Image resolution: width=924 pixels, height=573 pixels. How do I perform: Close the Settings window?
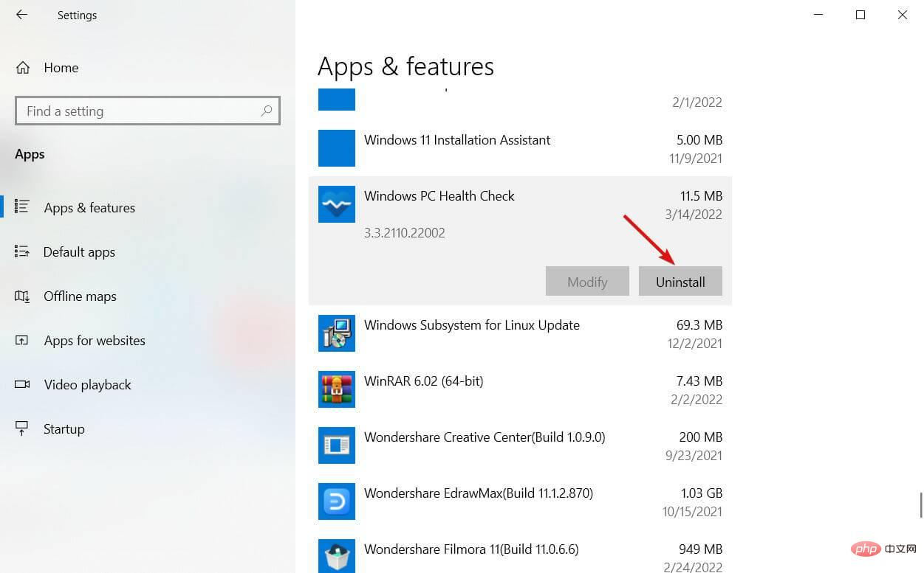(903, 15)
